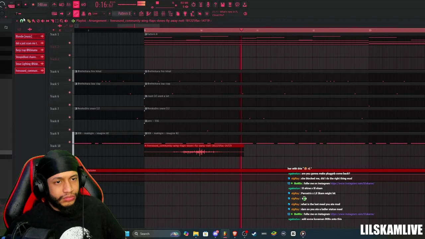Mute Track 4 using its green dot
Viewport: 425px width, 239px height.
(x=69, y=80)
